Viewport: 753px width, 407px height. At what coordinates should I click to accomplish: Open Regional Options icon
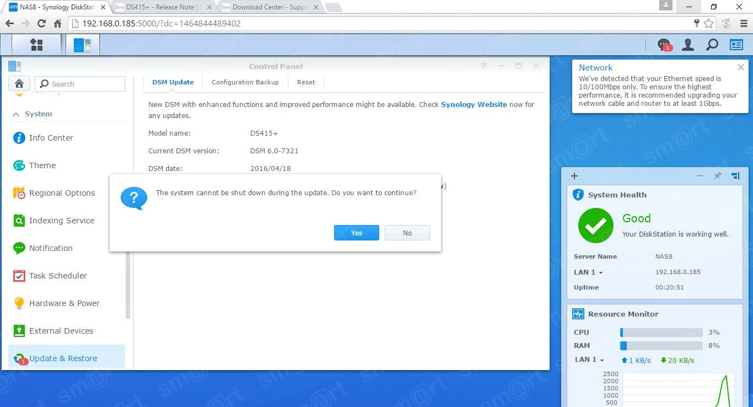coord(19,193)
